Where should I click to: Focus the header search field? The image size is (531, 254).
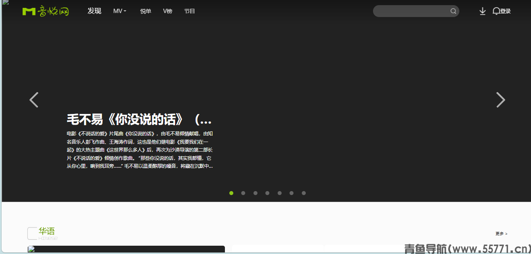coord(416,11)
